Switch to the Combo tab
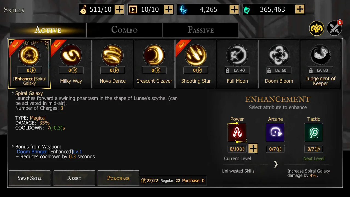Screen dimensions: 350x197 coord(124,30)
